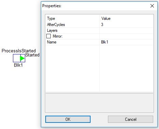Viewport: 159px width, 129px height.
Task: Click the Mirror label text
Action: 58,36
